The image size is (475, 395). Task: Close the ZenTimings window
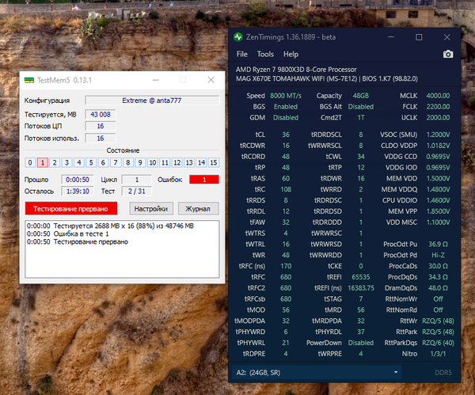pyautogui.click(x=446, y=37)
